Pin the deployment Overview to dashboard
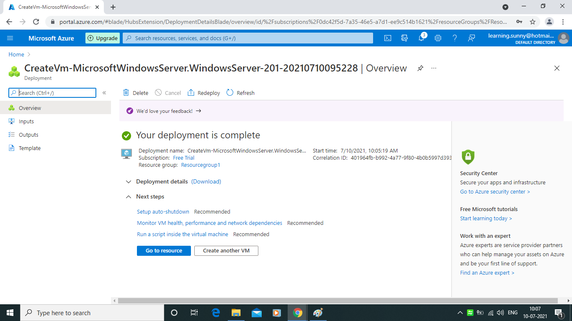 (420, 68)
